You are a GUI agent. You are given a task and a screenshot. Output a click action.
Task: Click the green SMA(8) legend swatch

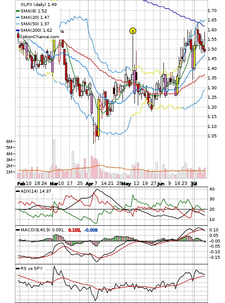(18, 11)
